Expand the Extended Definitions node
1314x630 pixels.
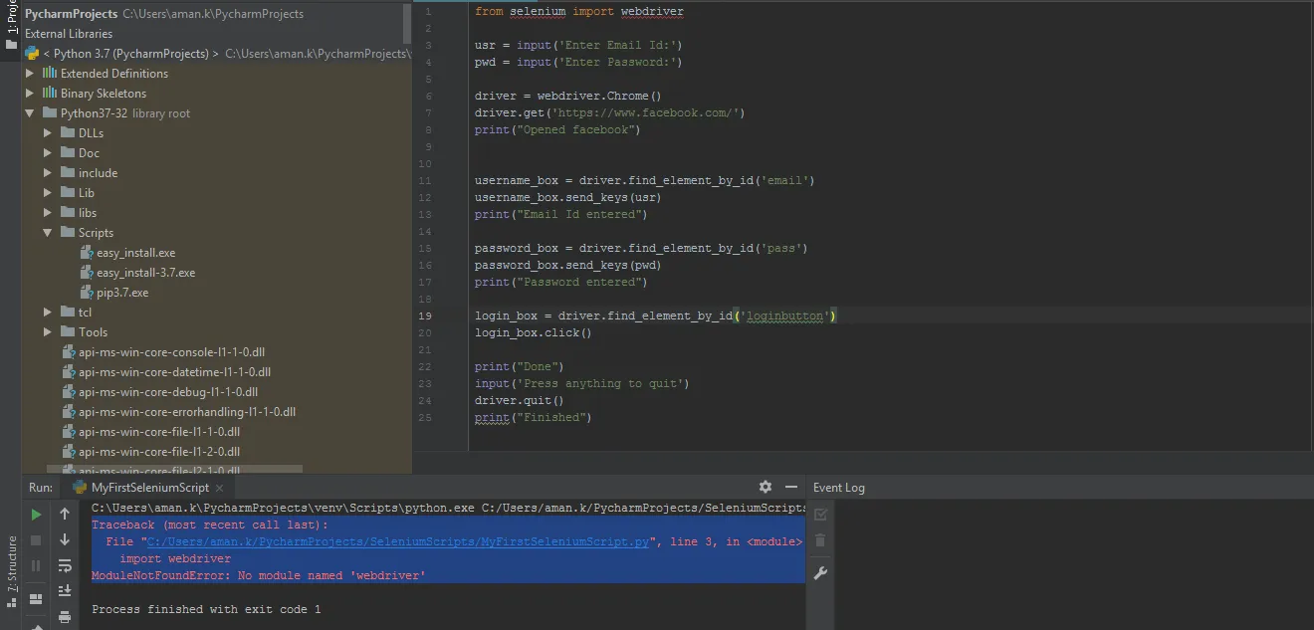(x=30, y=74)
